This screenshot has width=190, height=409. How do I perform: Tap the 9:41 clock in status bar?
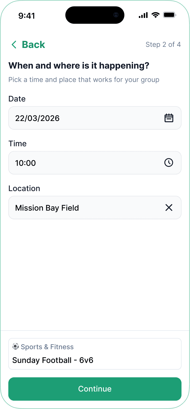pyautogui.click(x=27, y=15)
